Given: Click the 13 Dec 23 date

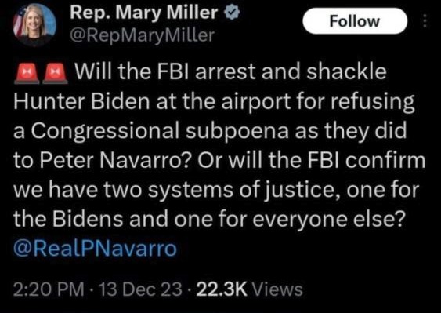Looking at the screenshot, I should tap(139, 289).
